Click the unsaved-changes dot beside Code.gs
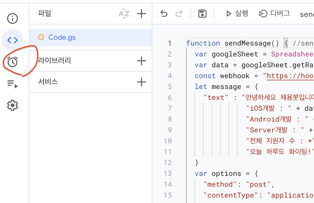Screen dimensions: 314x203 click(41, 37)
